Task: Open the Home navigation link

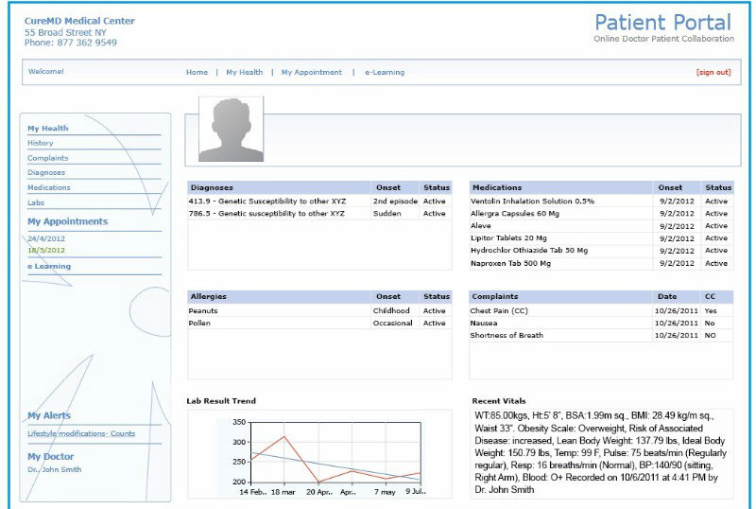Action: click(x=197, y=72)
